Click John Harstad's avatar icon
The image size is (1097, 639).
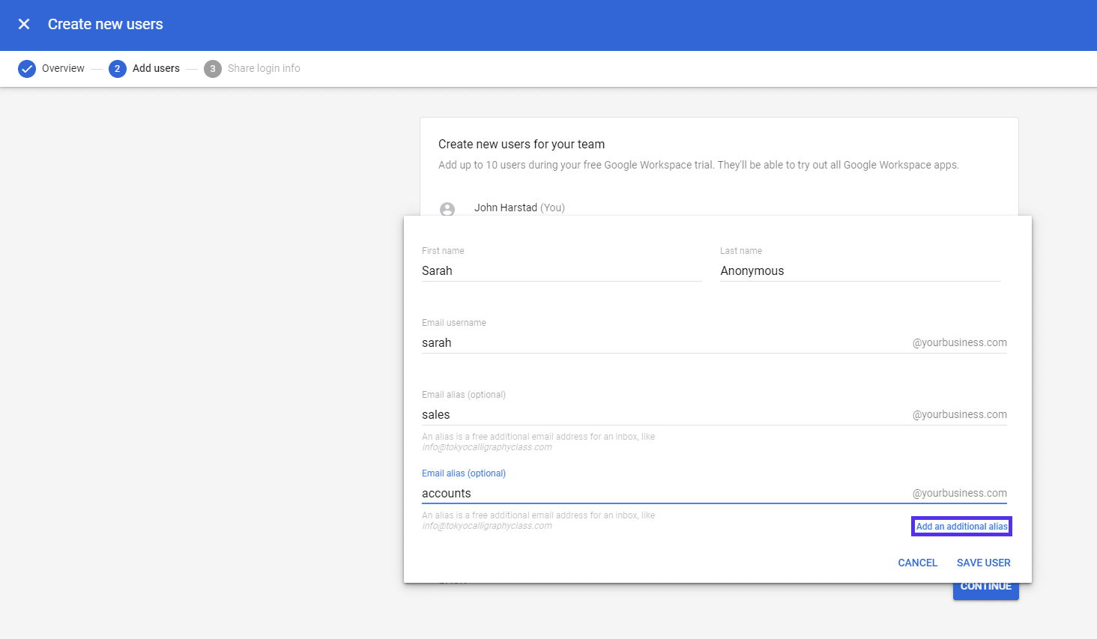[x=447, y=209]
